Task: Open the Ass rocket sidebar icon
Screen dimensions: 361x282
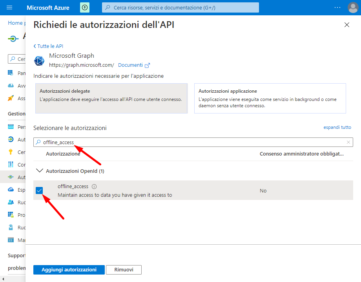Action: click(11, 98)
